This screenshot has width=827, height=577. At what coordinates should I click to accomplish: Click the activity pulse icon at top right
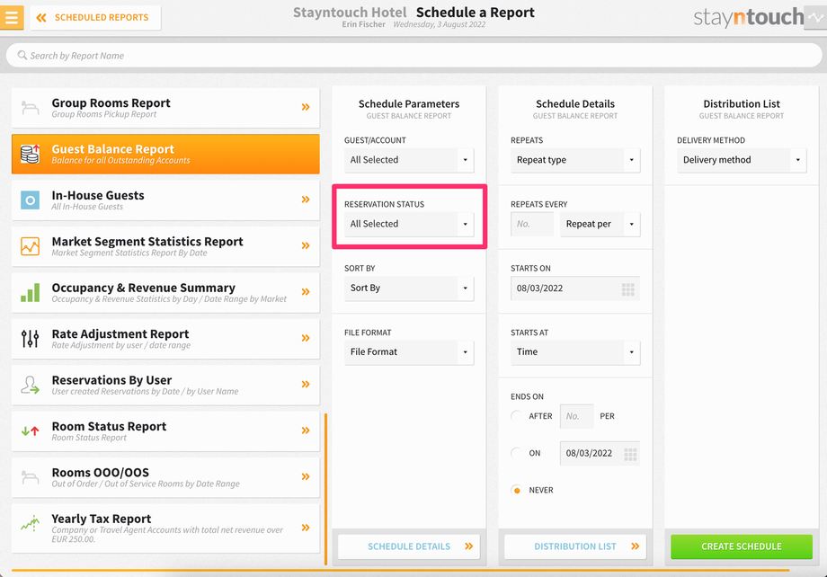[x=815, y=17]
